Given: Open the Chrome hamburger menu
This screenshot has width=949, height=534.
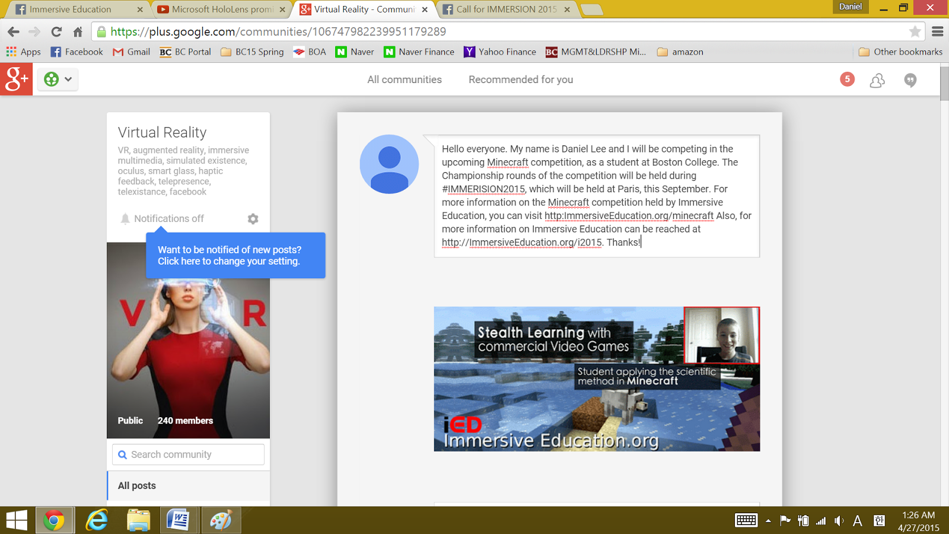Looking at the screenshot, I should 938,31.
